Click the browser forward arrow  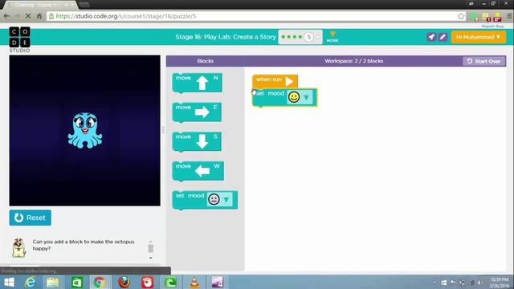17,16
